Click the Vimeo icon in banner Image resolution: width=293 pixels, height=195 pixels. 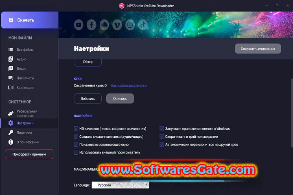tap(117, 25)
